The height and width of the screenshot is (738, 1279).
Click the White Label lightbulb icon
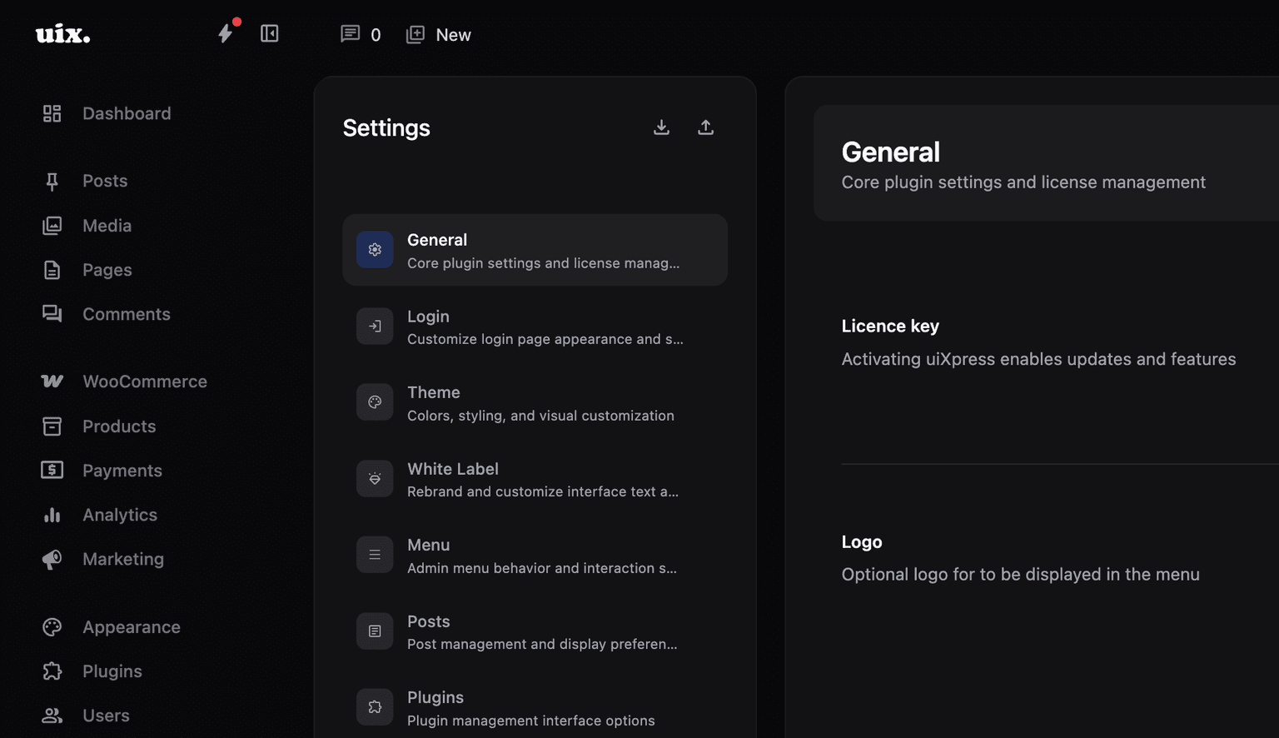coord(375,478)
